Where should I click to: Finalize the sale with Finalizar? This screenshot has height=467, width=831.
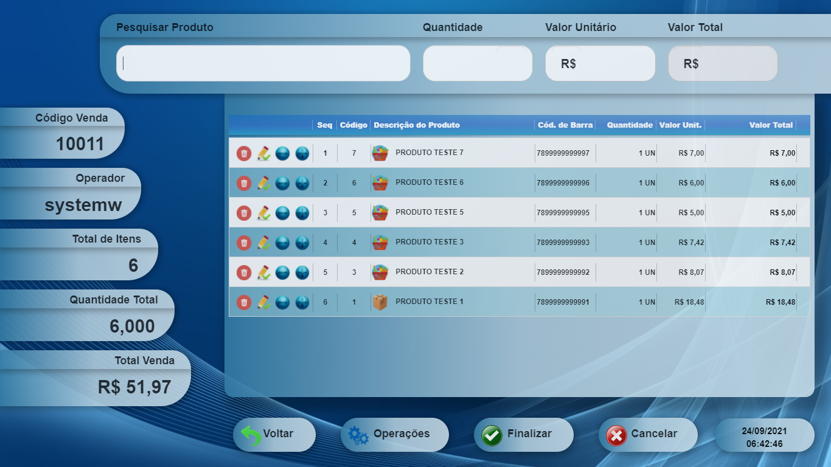point(523,434)
